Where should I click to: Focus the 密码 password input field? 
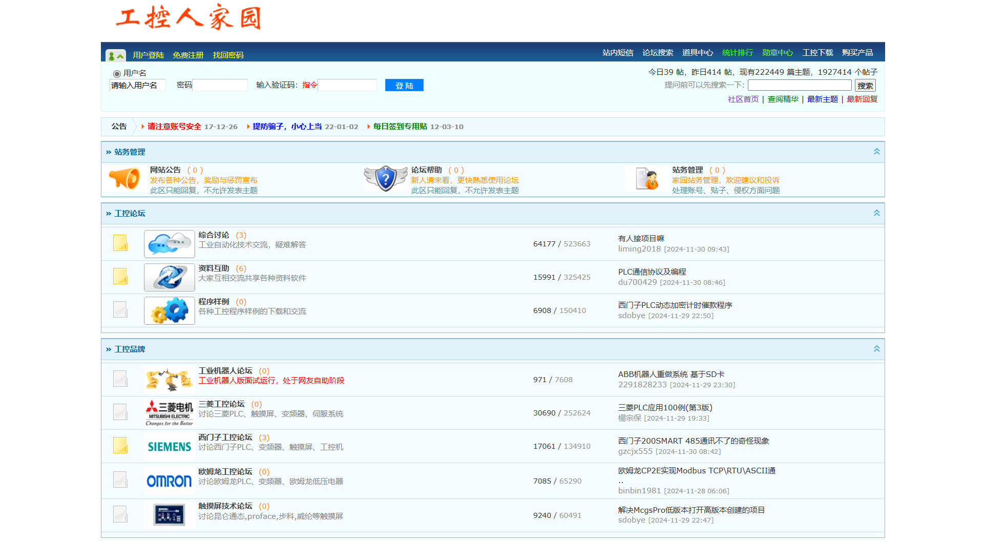(220, 85)
